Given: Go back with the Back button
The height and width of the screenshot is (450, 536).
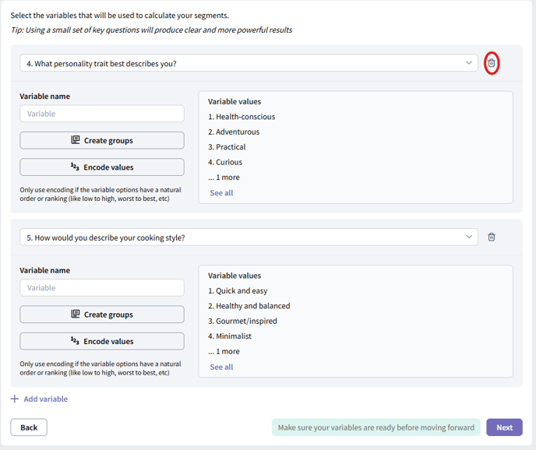Looking at the screenshot, I should [29, 427].
